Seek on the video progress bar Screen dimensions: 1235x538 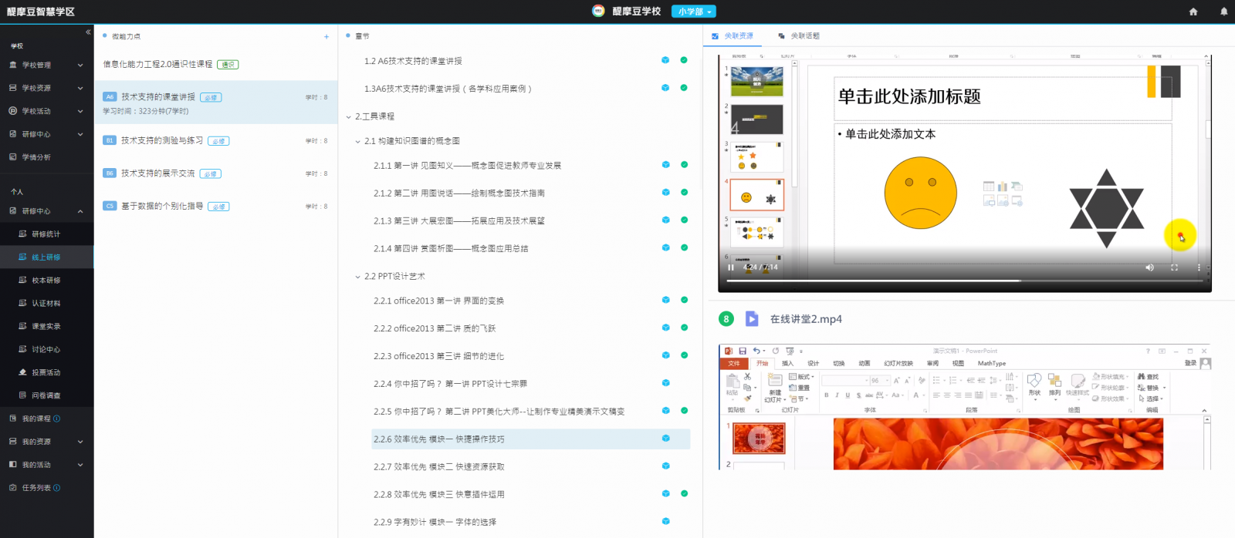[926, 281]
